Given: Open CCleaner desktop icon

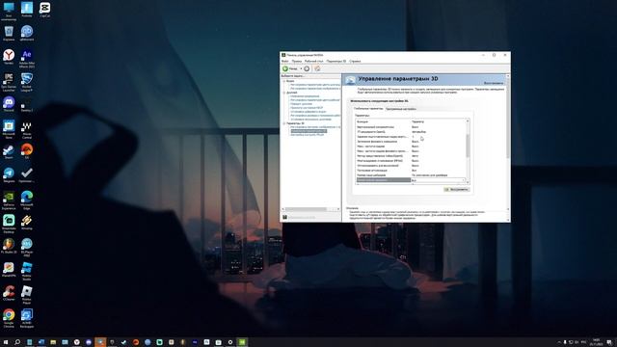Looking at the screenshot, I should [x=9, y=293].
